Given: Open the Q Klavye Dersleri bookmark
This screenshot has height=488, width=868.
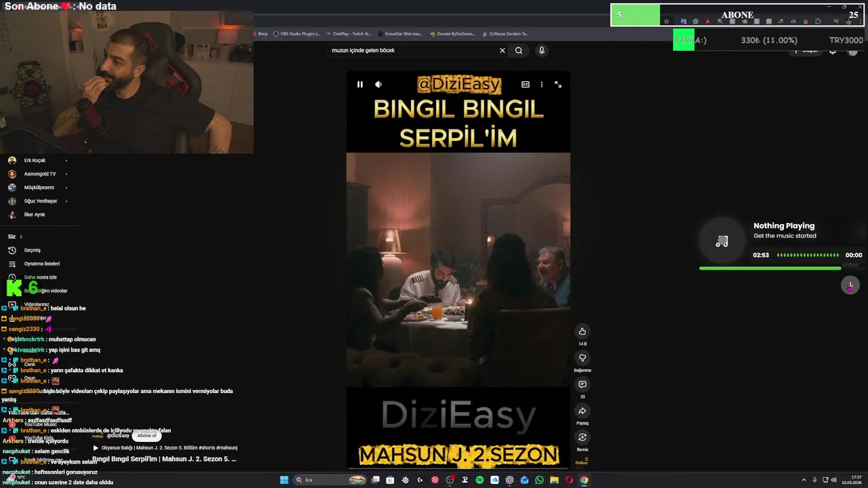Looking at the screenshot, I should coord(505,34).
